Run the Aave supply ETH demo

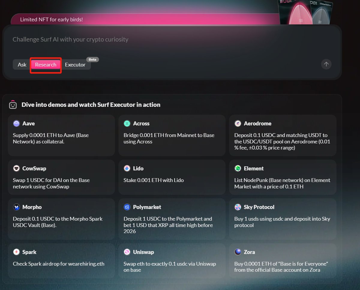point(61,135)
